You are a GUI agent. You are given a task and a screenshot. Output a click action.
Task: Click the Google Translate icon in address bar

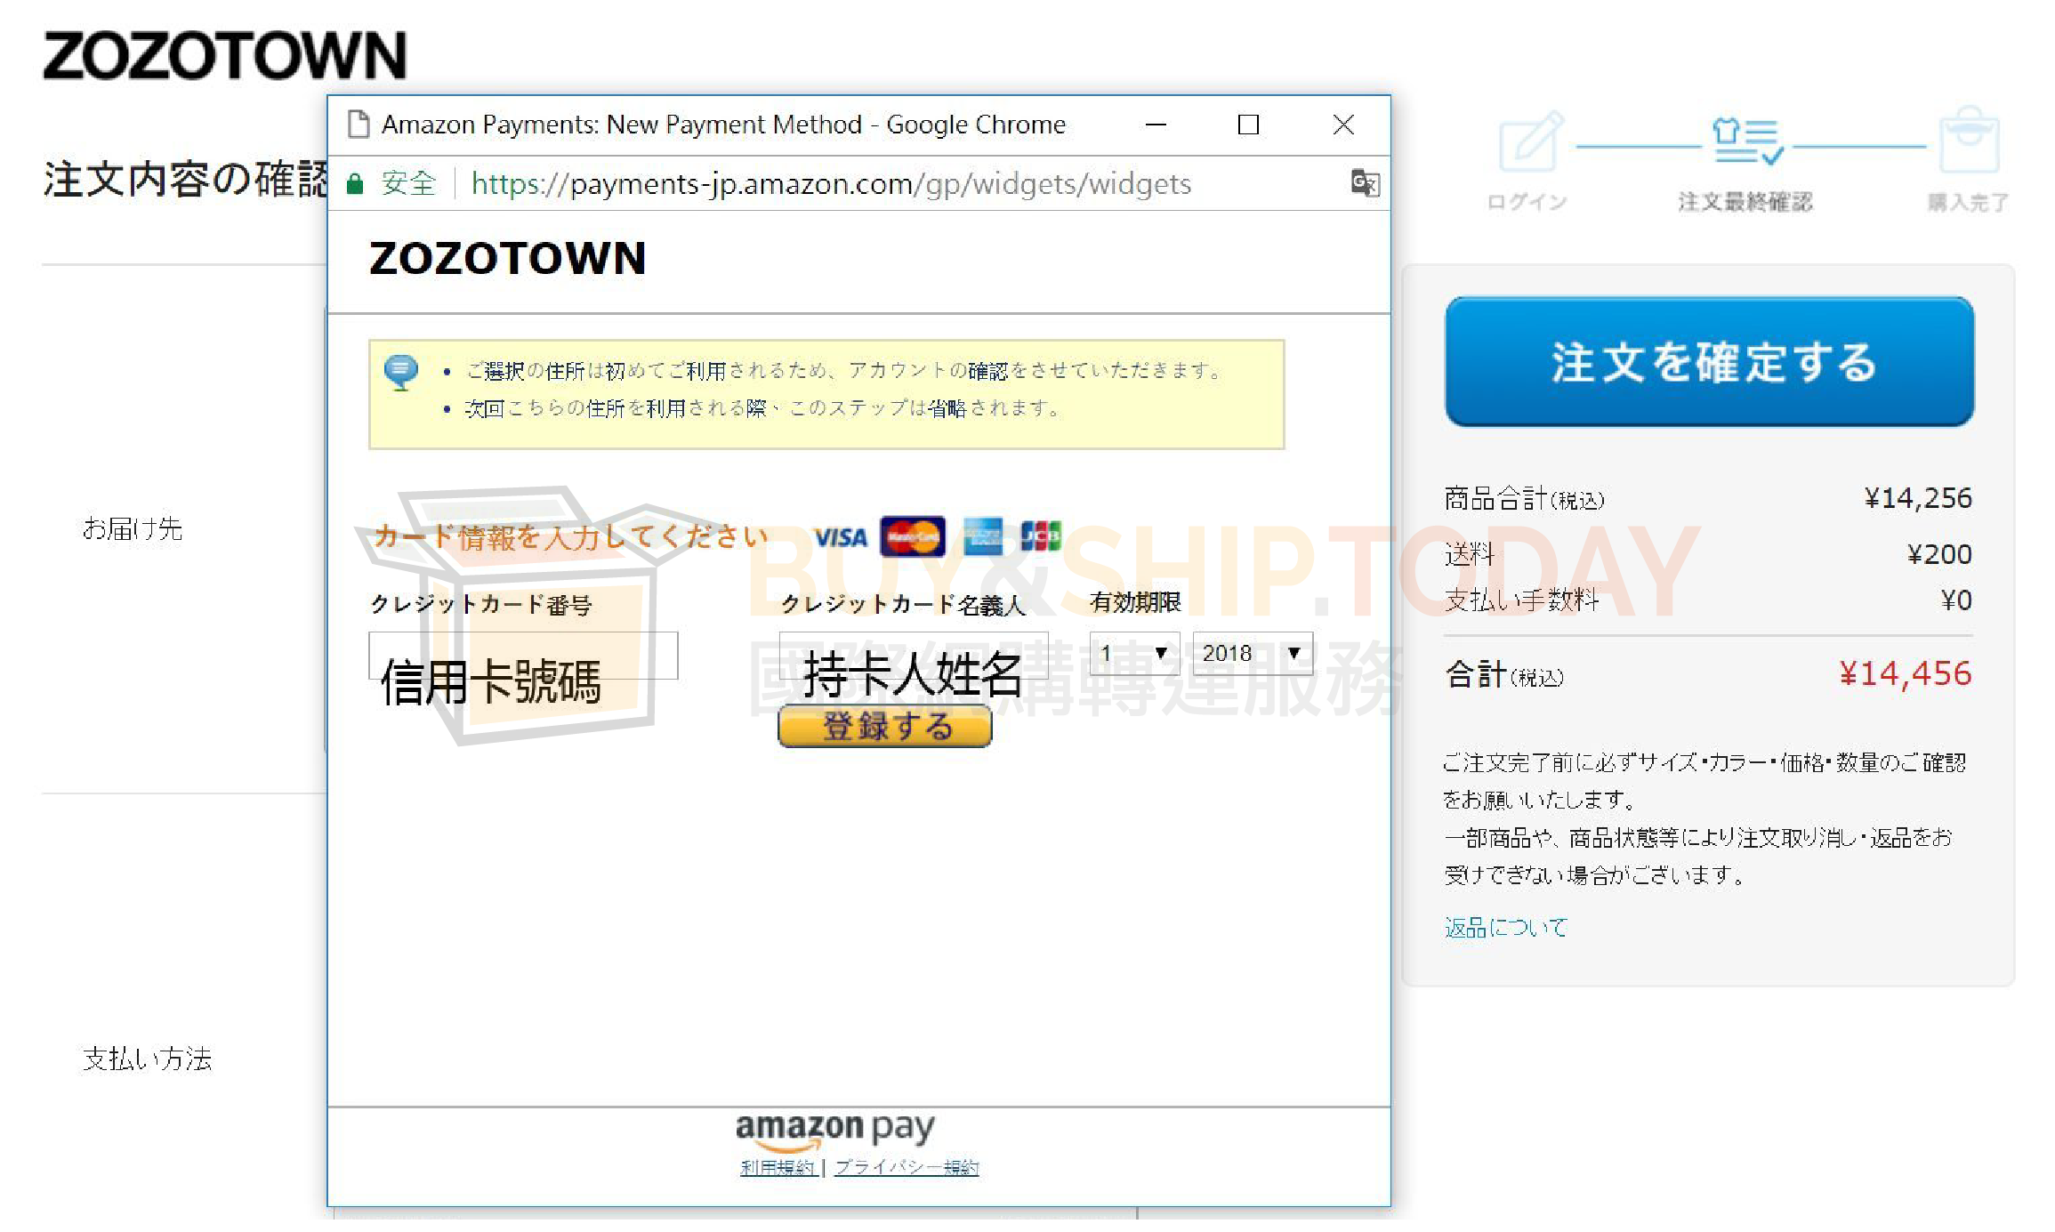point(1364,183)
